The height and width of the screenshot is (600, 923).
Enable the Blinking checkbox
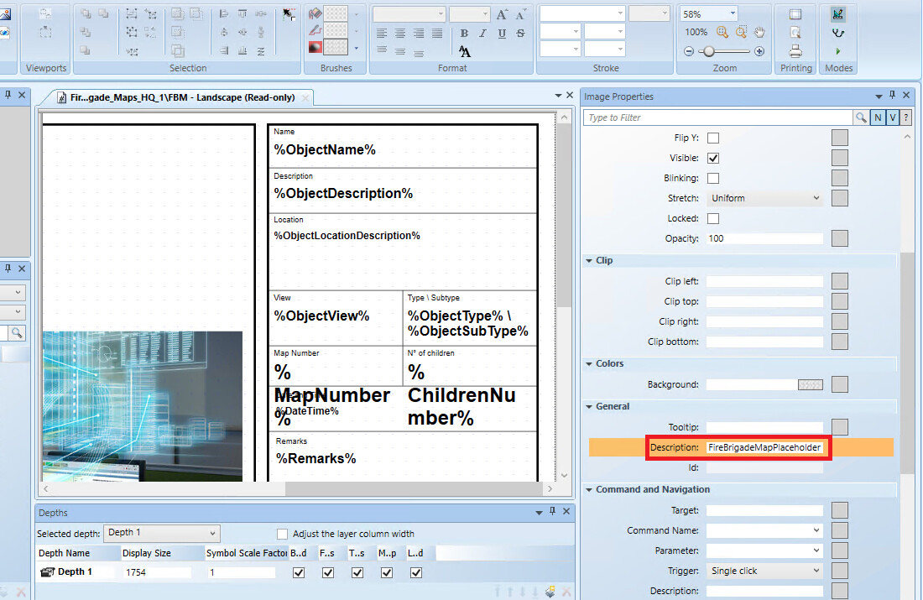(714, 178)
